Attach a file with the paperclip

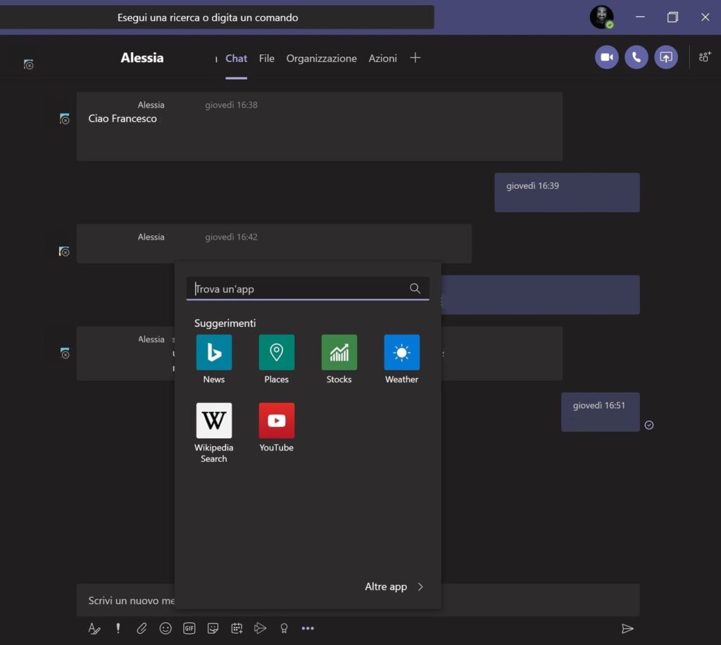pyautogui.click(x=142, y=628)
